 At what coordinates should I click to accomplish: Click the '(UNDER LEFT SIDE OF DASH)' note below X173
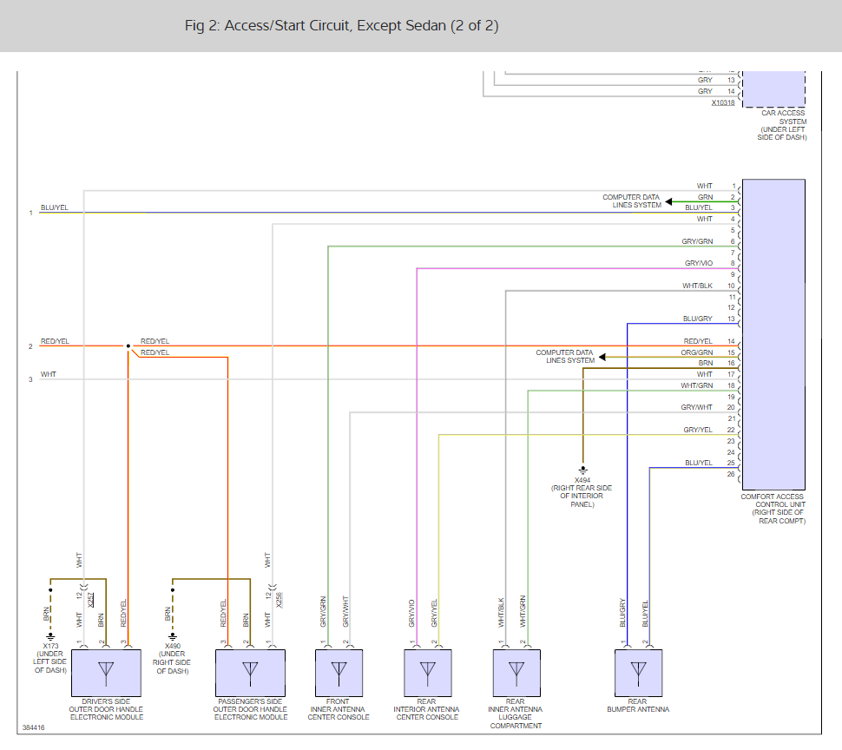click(x=50, y=662)
